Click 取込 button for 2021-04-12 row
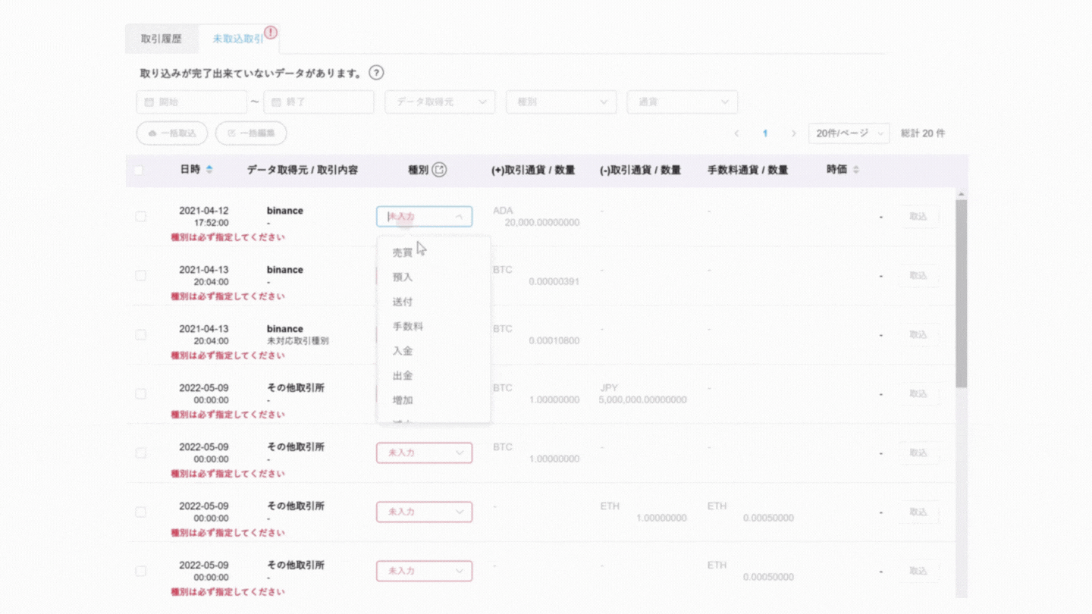Screen dimensions: 1092x614 click(x=918, y=217)
